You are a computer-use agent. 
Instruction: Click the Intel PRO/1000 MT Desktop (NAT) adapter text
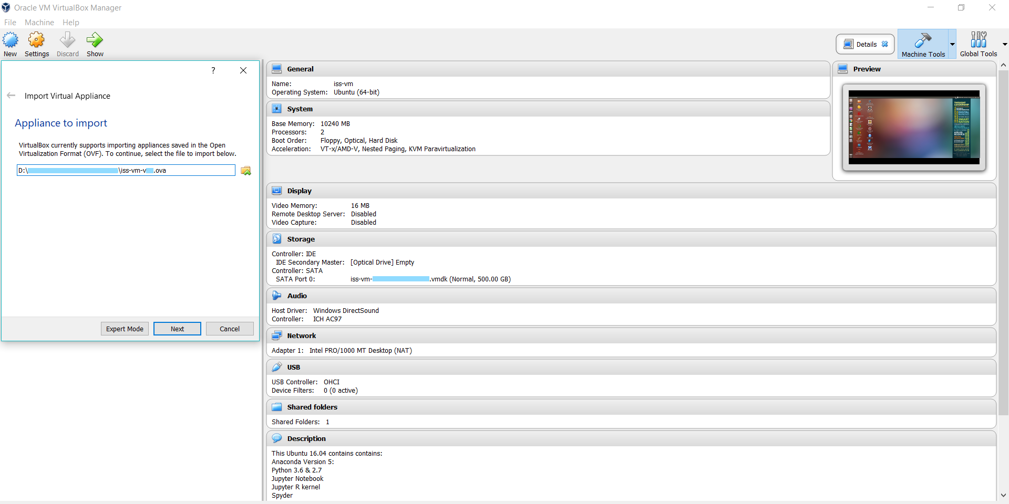pos(361,351)
